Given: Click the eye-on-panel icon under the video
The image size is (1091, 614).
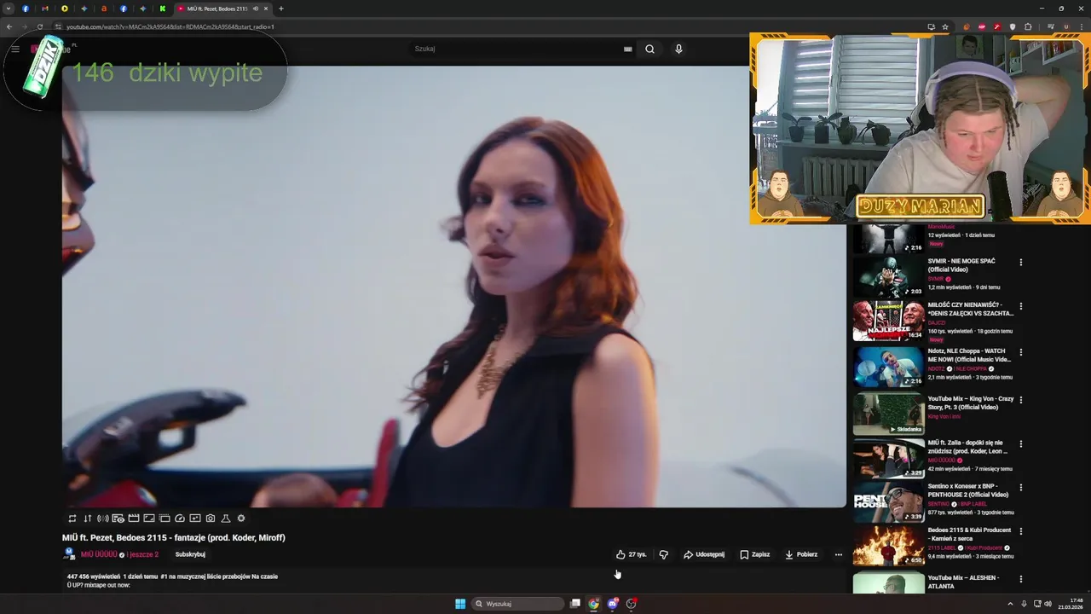Looking at the screenshot, I should pyautogui.click(x=118, y=518).
